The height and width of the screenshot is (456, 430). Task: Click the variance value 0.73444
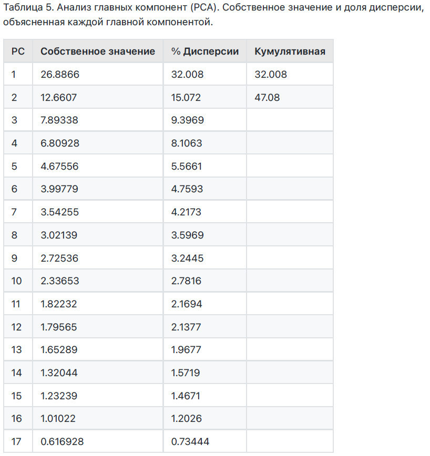(x=190, y=442)
